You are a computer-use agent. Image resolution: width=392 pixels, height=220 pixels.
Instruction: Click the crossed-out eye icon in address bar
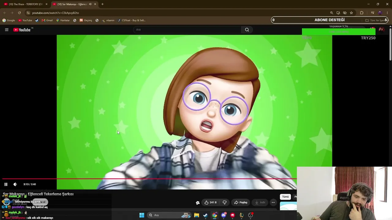(x=345, y=13)
